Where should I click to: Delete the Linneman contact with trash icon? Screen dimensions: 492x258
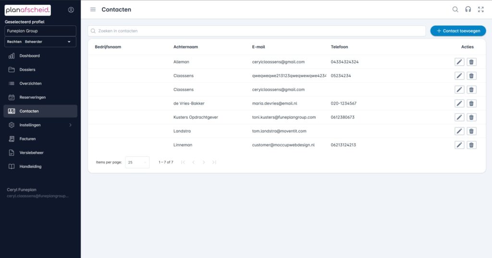(x=471, y=145)
